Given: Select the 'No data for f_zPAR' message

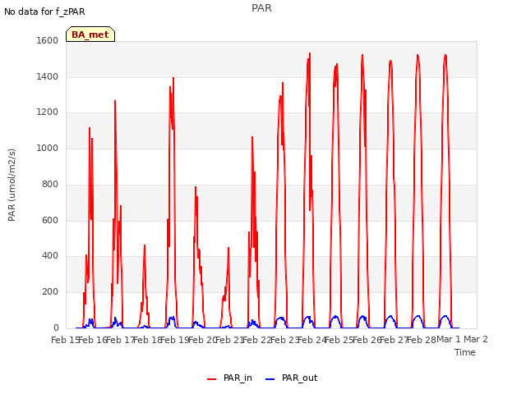Looking at the screenshot, I should pyautogui.click(x=44, y=11).
